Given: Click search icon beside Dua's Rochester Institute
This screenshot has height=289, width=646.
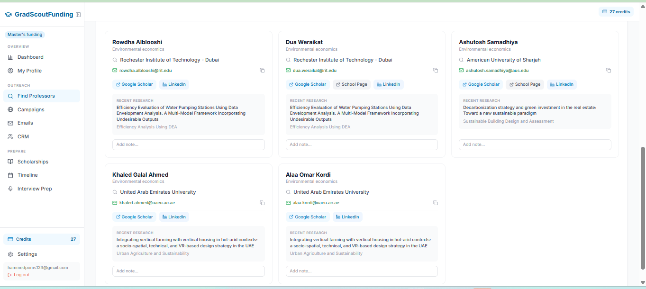Looking at the screenshot, I should click(x=288, y=60).
